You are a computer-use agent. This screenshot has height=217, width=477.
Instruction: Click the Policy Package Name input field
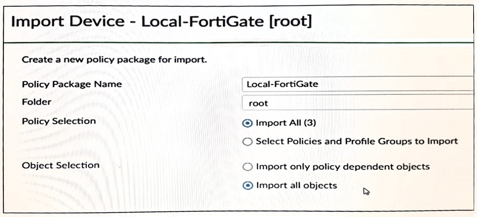coord(358,84)
